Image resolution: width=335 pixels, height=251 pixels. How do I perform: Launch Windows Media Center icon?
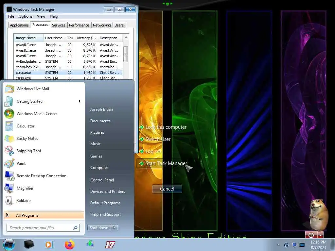pyautogui.click(x=9, y=113)
